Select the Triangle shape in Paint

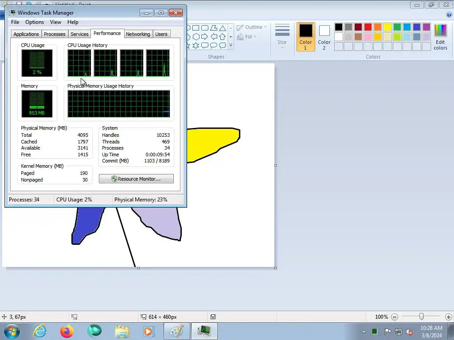click(x=223, y=28)
